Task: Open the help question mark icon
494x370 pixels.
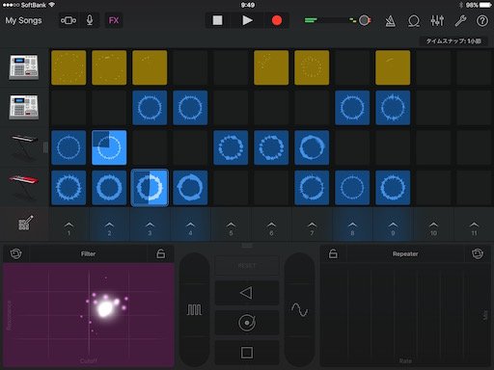Action: (x=482, y=21)
